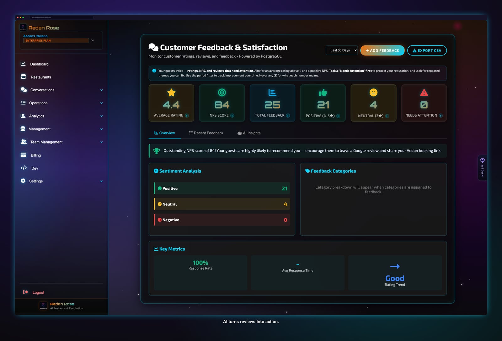This screenshot has width=502, height=341.
Task: Click the browser address bar
Action: (61, 17)
